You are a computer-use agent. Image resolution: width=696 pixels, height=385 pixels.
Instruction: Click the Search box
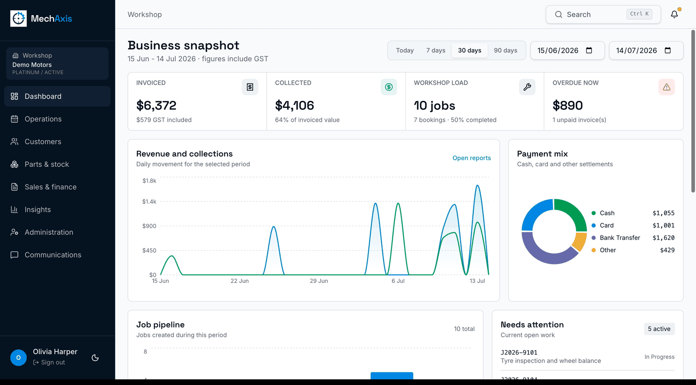(603, 14)
